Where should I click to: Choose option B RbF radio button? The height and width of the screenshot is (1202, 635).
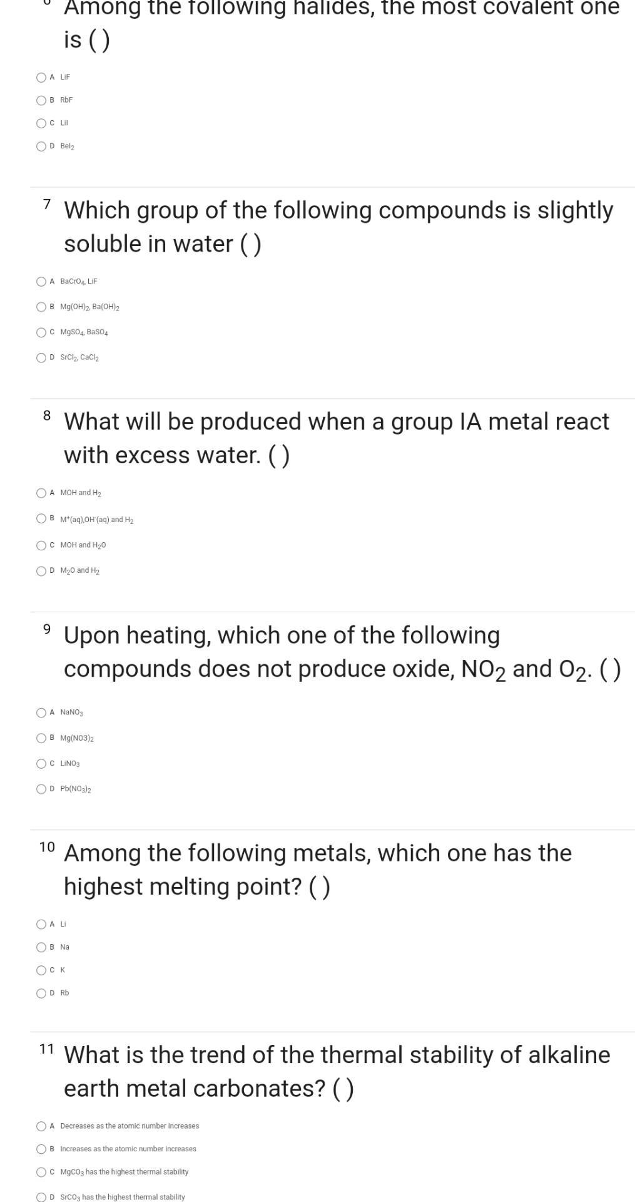41,100
